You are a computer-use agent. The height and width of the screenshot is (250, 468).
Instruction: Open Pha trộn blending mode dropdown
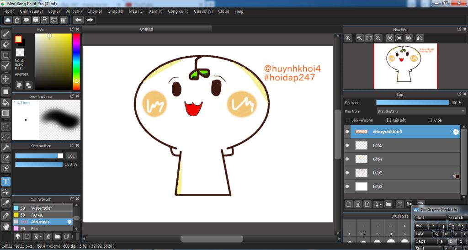420,111
